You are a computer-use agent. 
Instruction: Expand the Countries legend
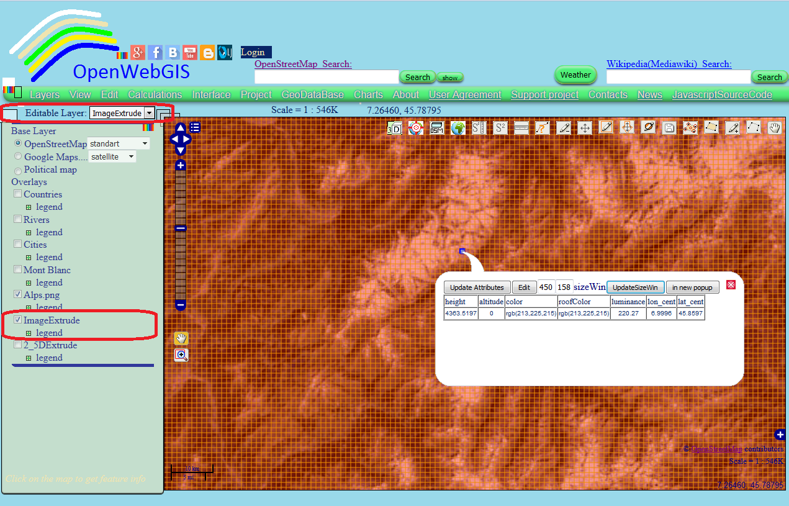pyautogui.click(x=29, y=207)
